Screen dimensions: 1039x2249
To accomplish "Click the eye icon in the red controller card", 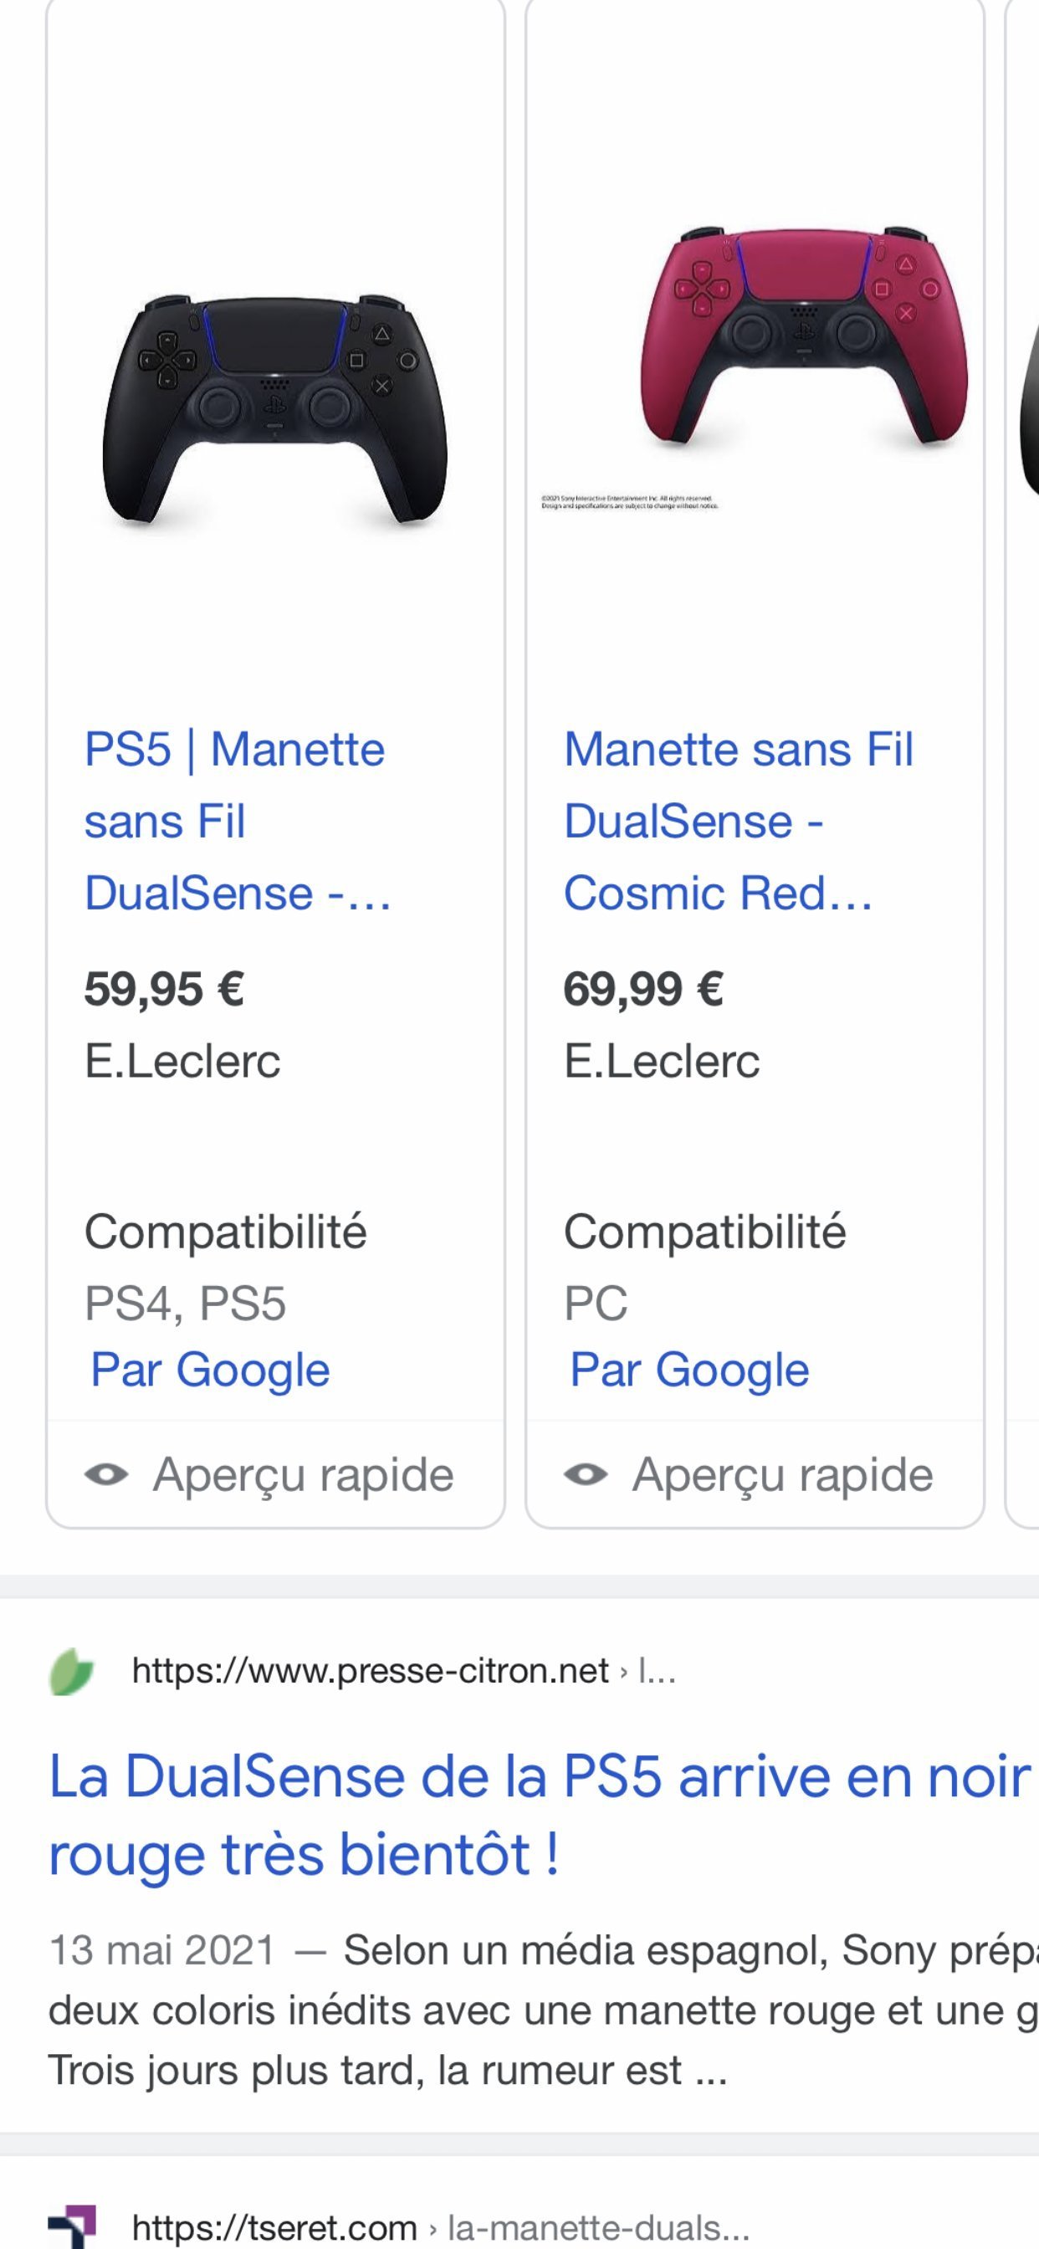I will click(586, 1474).
